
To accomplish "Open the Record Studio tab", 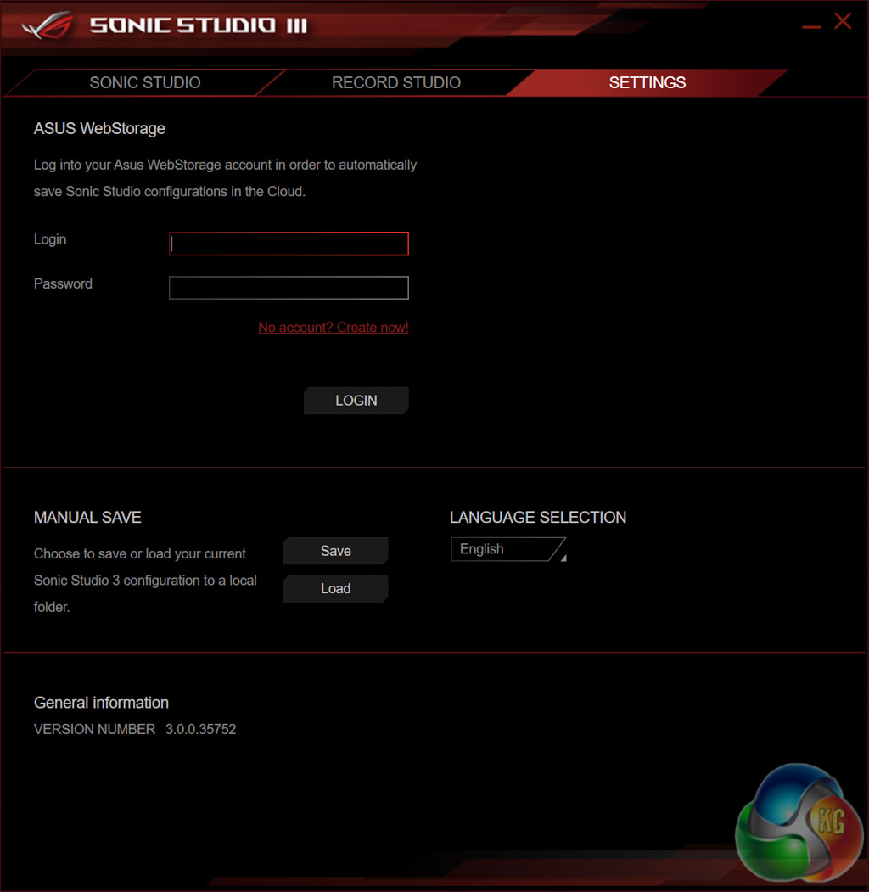I will 395,82.
